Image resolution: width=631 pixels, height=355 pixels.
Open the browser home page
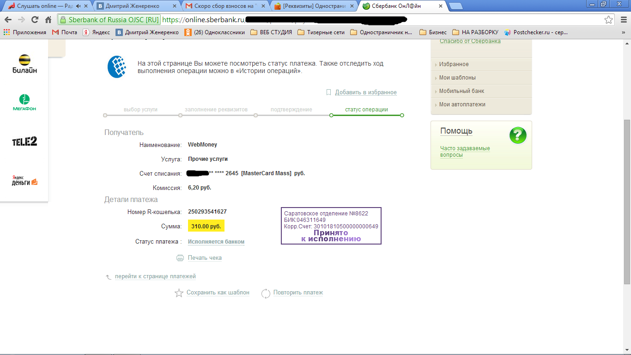pyautogui.click(x=48, y=20)
